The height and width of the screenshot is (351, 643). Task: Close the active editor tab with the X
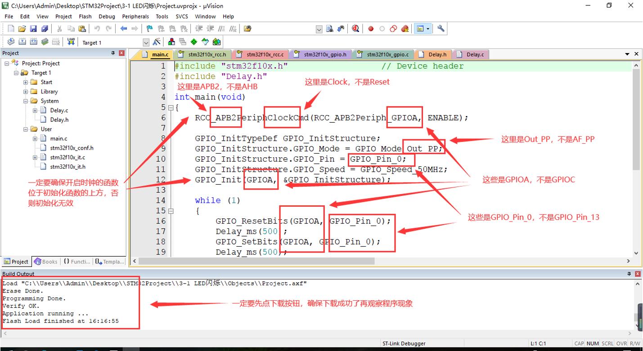click(x=636, y=54)
